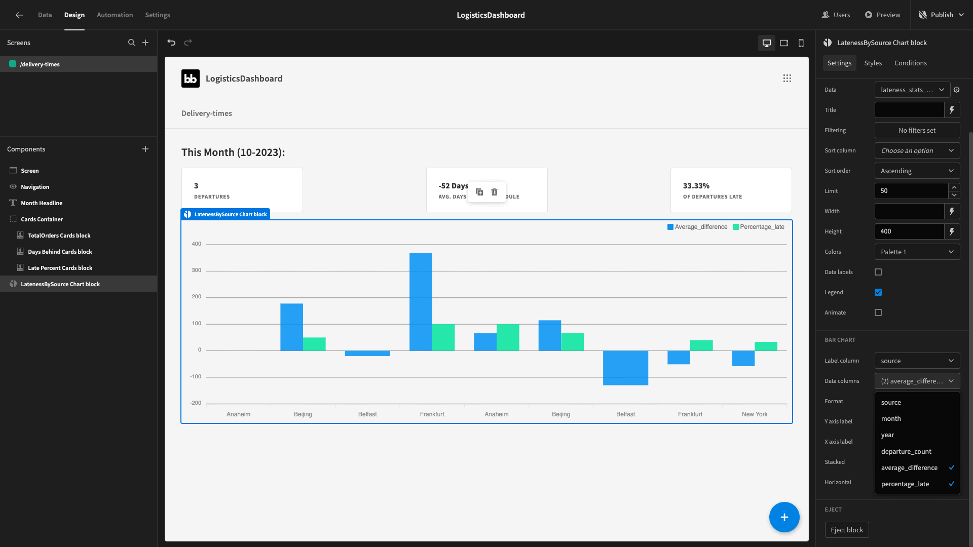
Task: Select departure_count in data columns list
Action: (917, 451)
